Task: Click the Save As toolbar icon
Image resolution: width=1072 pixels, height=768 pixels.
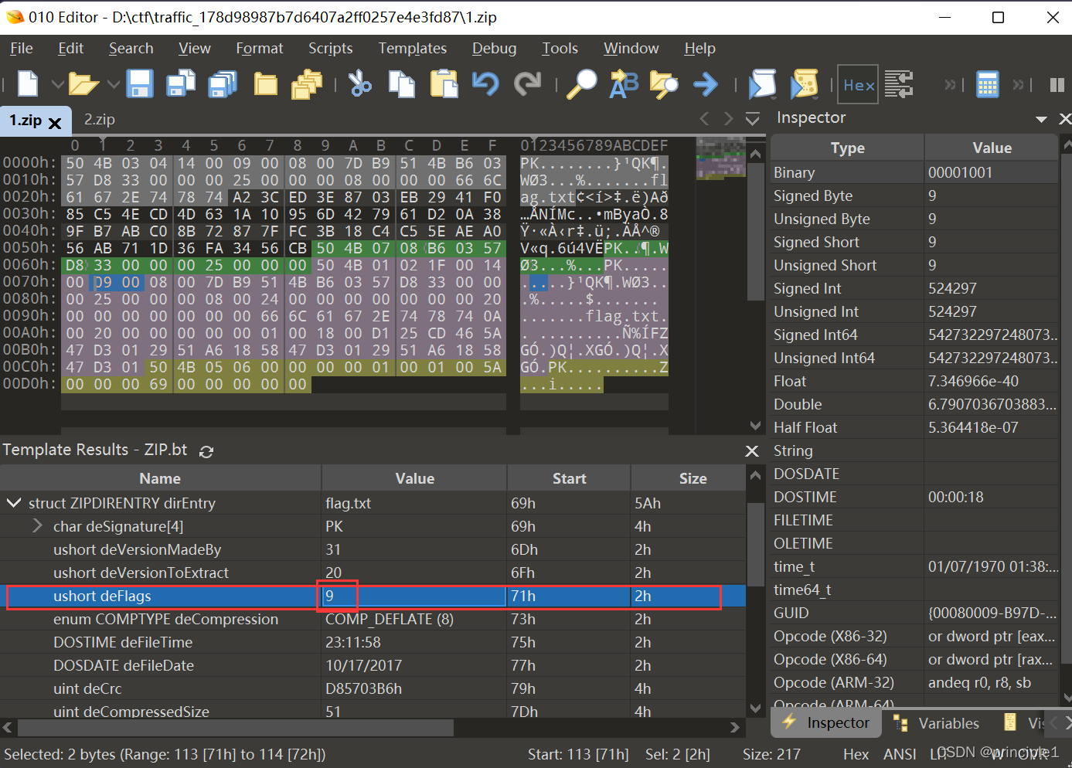Action: point(182,83)
